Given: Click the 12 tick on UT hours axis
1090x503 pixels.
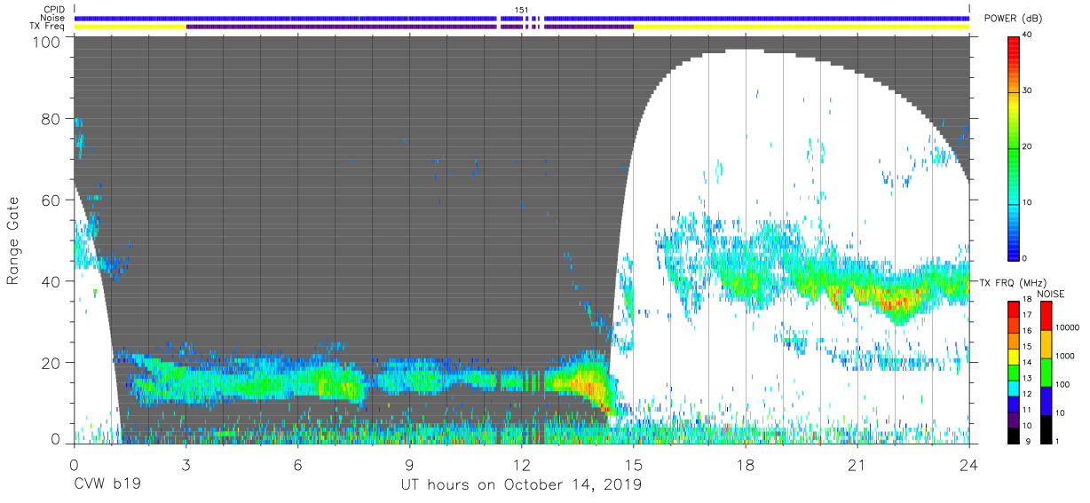Looking at the screenshot, I should coord(522,464).
